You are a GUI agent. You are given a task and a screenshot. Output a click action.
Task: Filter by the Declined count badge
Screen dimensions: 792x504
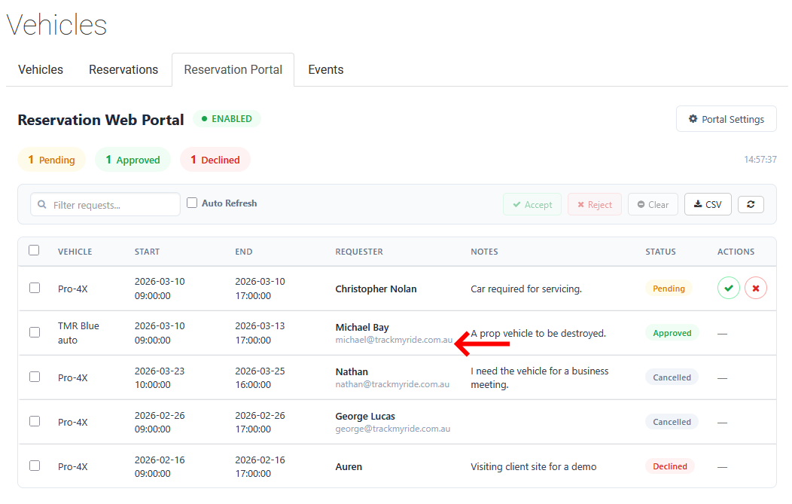click(215, 160)
